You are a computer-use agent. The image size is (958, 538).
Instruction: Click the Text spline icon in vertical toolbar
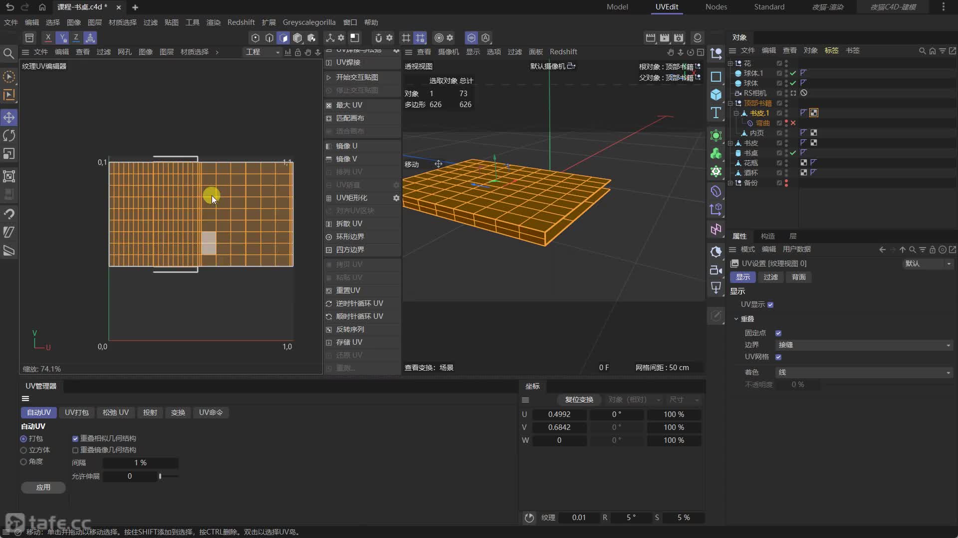click(x=716, y=113)
